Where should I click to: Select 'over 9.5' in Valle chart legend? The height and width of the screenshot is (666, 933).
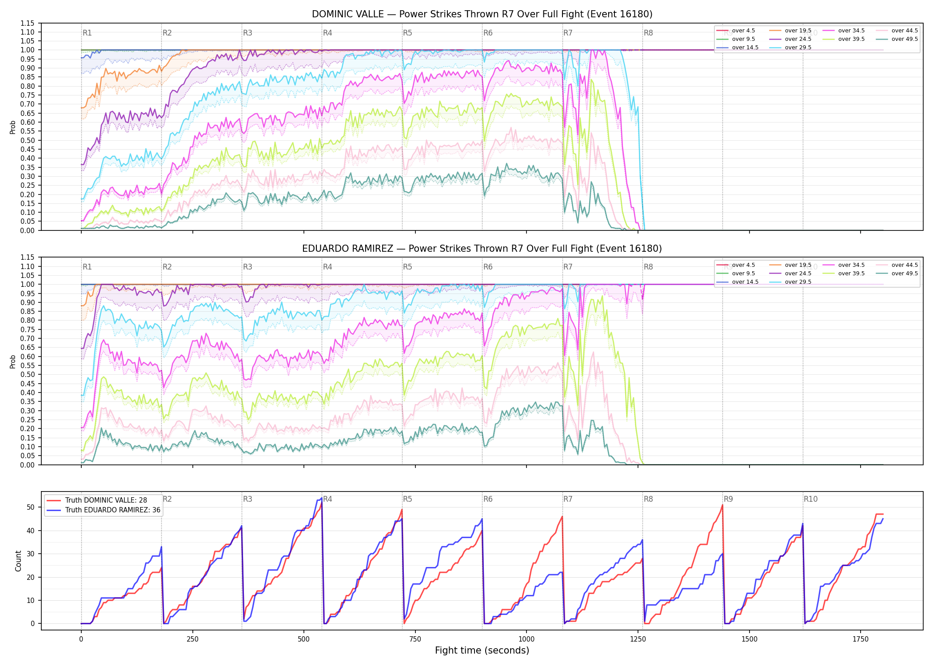[735, 39]
